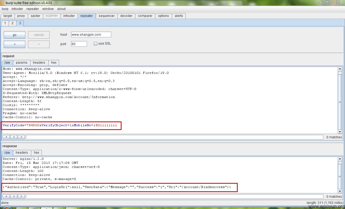Switch to the target tab
The image size is (345, 209).
8,16
